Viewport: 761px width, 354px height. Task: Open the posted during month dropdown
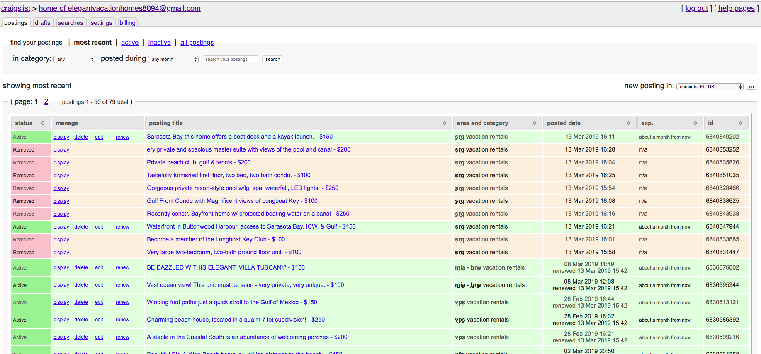[x=173, y=59]
